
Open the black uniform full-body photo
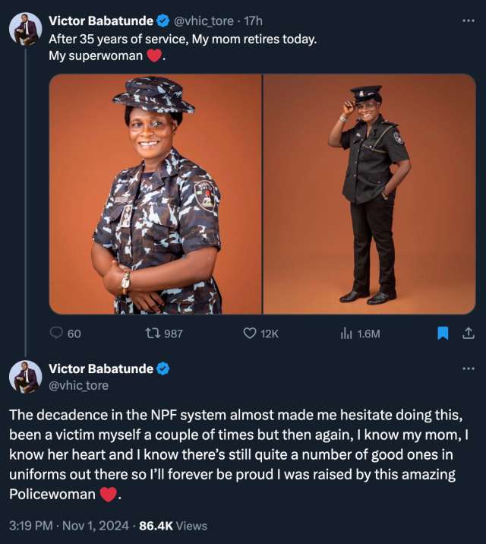point(369,194)
